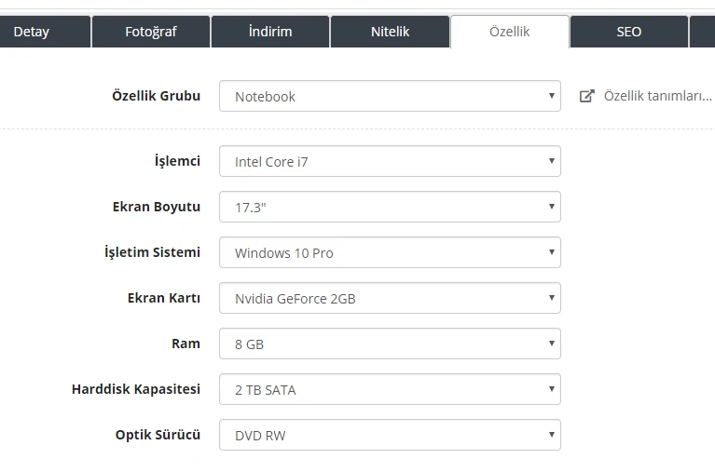Open the Optik Sürücü dropdown showing DVD RW
The image size is (715, 472).
click(390, 435)
